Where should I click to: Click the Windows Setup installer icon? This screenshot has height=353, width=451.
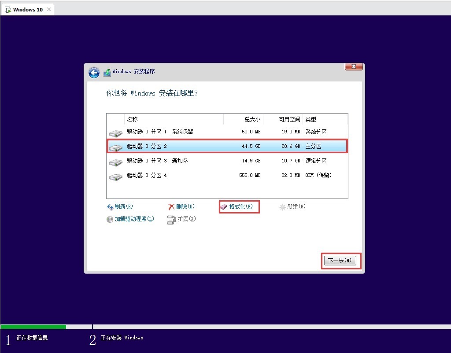[x=107, y=72]
